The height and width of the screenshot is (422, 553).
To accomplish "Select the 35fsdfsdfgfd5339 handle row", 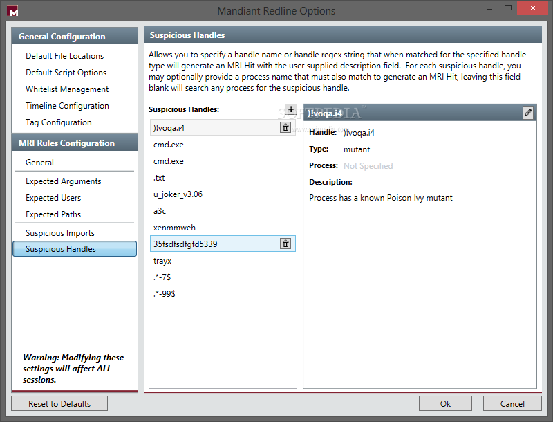I will click(x=223, y=244).
